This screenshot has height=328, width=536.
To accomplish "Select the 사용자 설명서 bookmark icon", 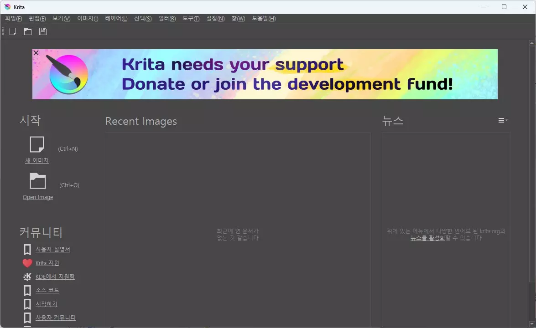I will (x=27, y=249).
